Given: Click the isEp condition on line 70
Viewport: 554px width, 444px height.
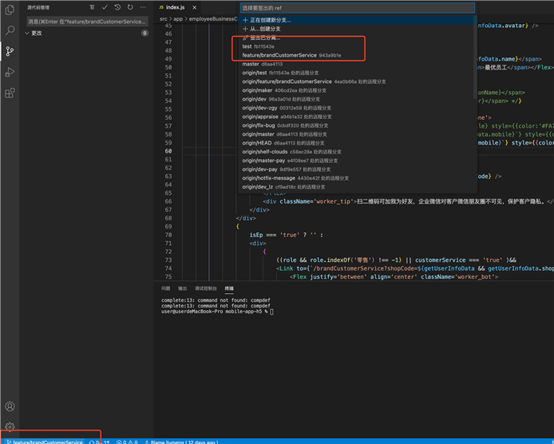Looking at the screenshot, I should 287,235.
